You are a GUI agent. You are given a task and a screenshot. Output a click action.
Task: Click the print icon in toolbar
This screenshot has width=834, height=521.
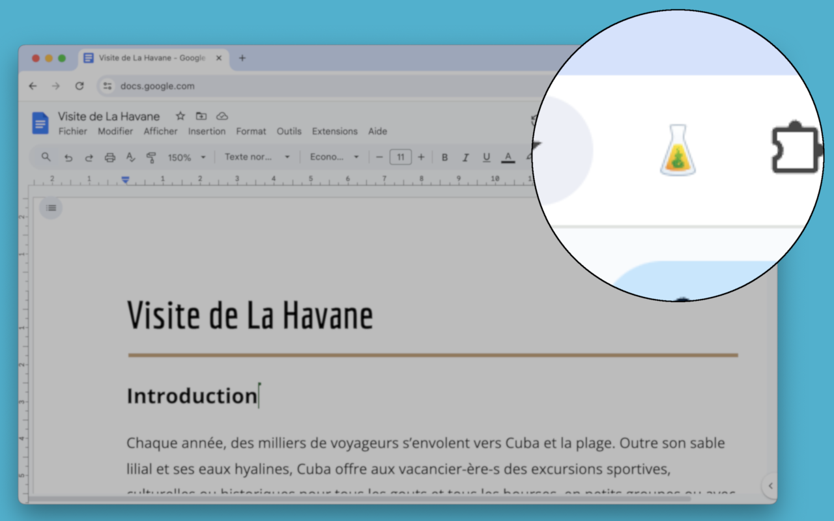[x=110, y=157]
